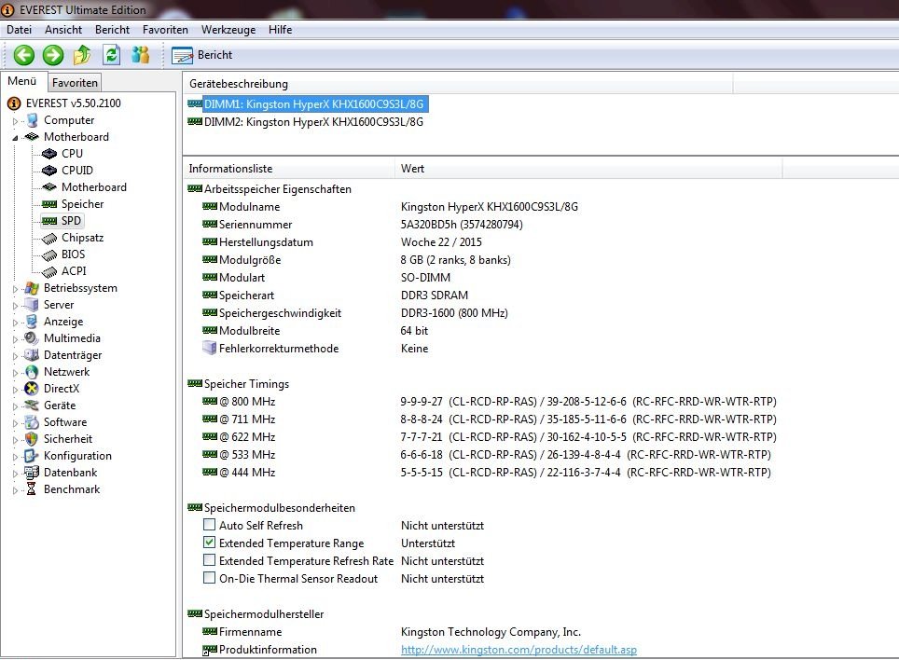Image resolution: width=899 pixels, height=660 pixels.
Task: Open the Kingston product information link
Action: [x=519, y=650]
